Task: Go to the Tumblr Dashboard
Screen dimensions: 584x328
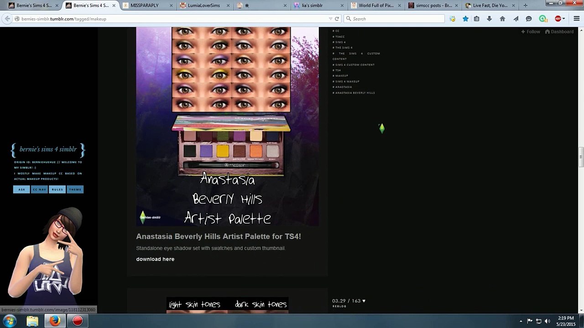Action: point(559,31)
